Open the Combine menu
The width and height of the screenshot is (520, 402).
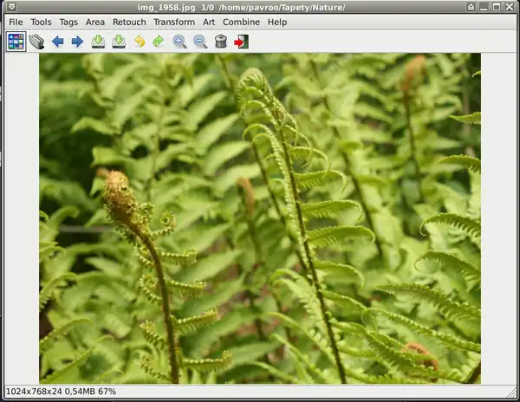pos(240,22)
